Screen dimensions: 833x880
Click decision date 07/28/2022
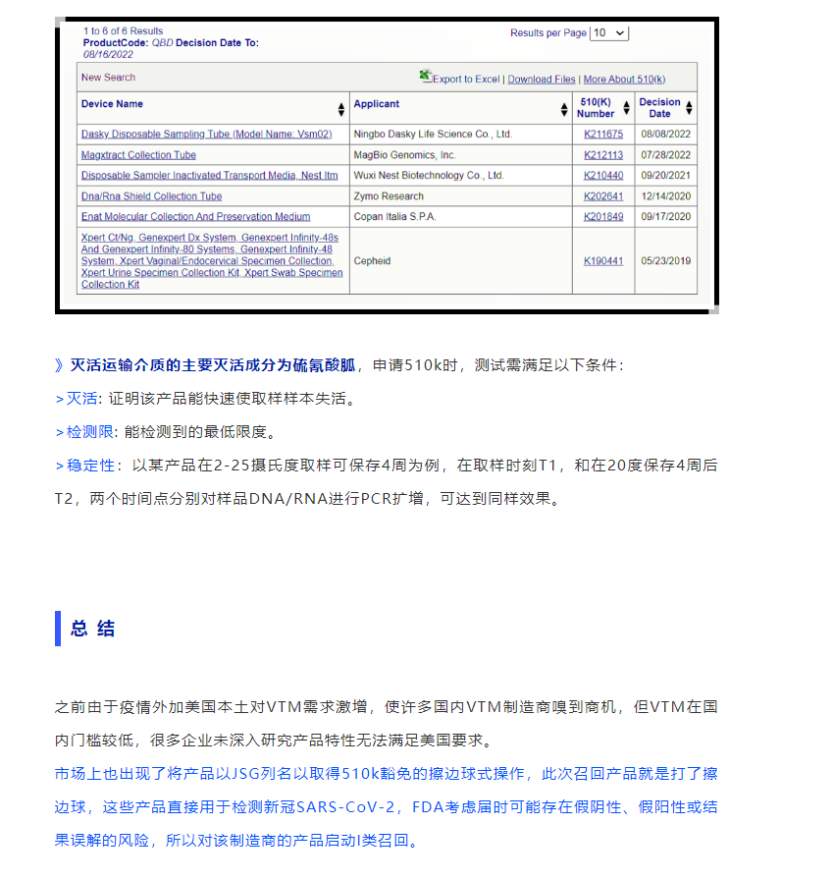click(x=666, y=155)
